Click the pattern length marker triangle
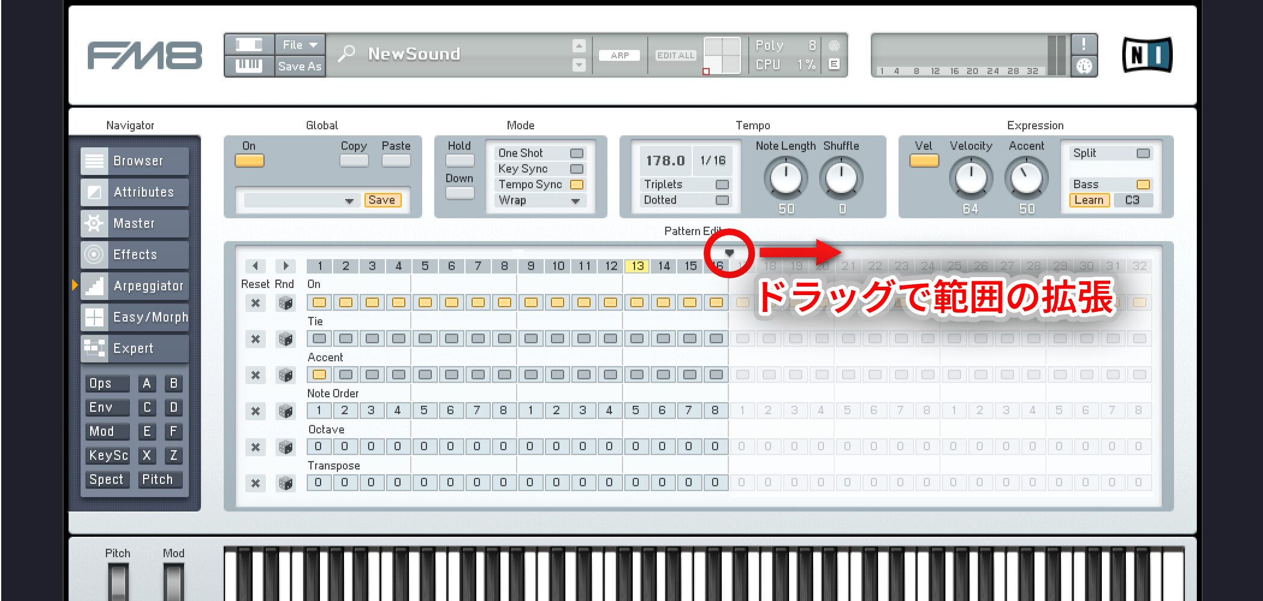1263x601 pixels. pyautogui.click(x=730, y=253)
